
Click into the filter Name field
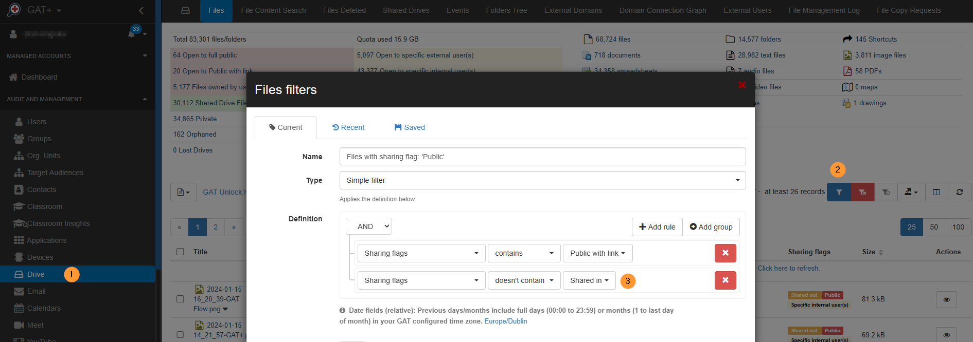pyautogui.click(x=542, y=157)
